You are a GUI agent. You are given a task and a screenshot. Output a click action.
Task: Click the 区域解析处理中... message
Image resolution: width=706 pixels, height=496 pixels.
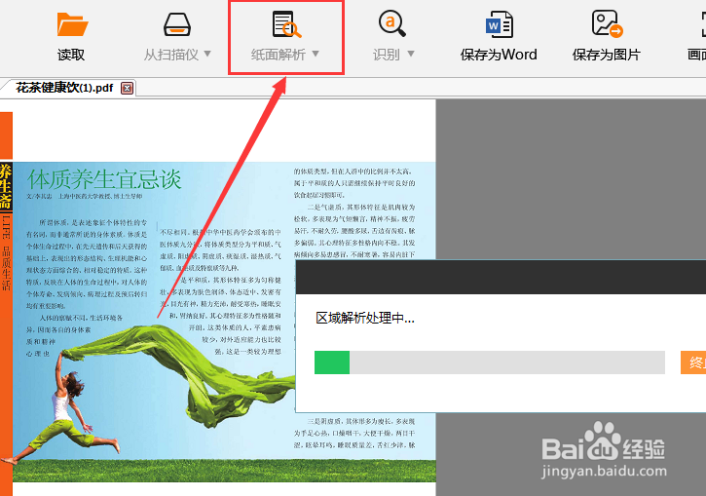[365, 318]
